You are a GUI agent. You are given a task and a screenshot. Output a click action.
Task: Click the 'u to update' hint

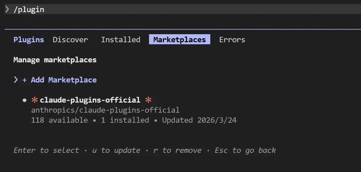pos(116,150)
